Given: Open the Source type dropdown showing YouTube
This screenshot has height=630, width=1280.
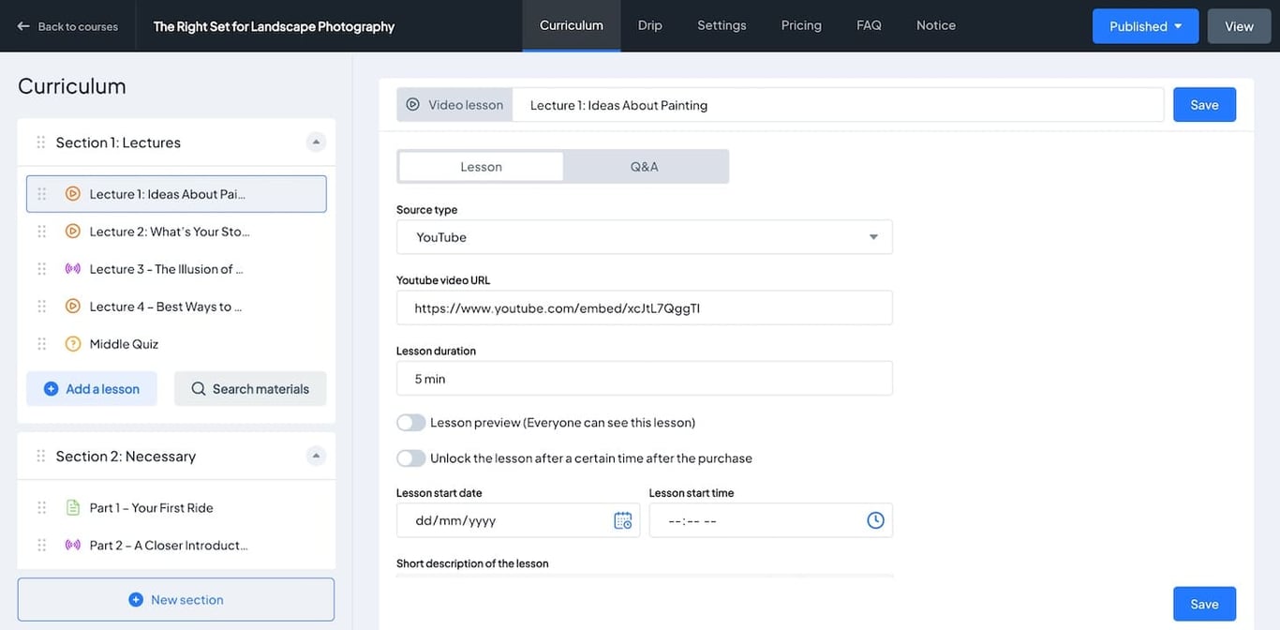Looking at the screenshot, I should click(x=644, y=237).
